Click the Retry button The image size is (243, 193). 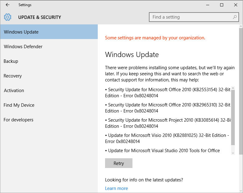[x=119, y=163]
